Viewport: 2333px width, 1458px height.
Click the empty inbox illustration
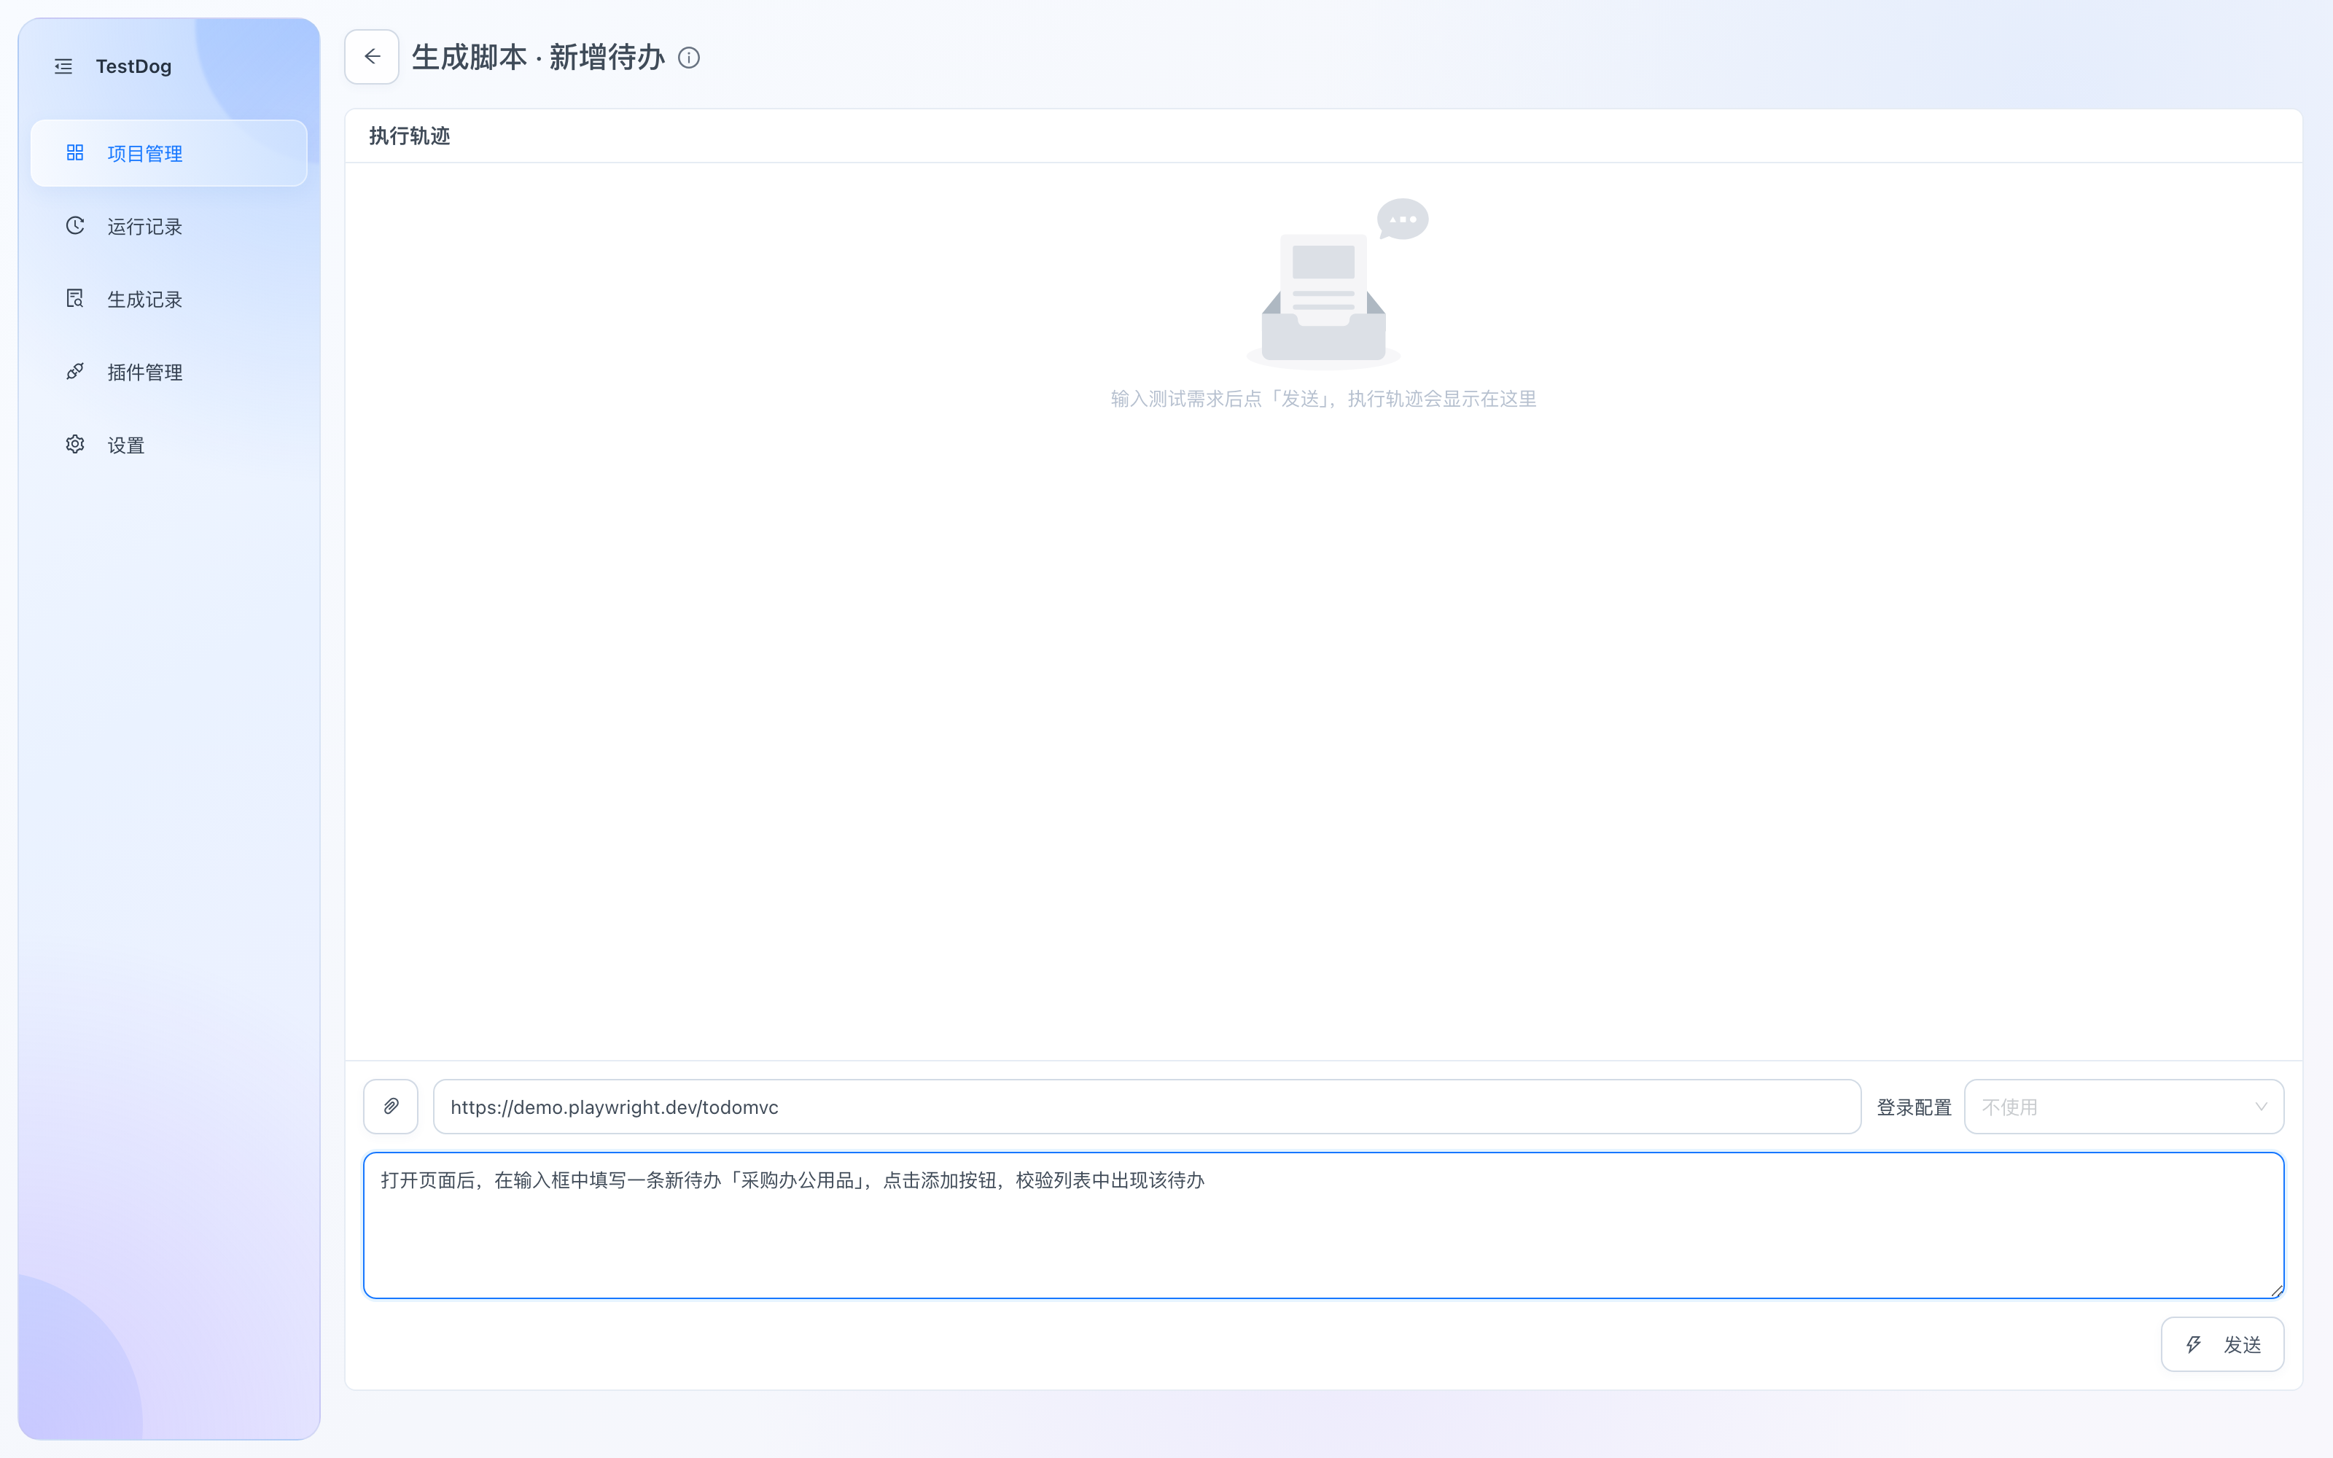pos(1336,284)
